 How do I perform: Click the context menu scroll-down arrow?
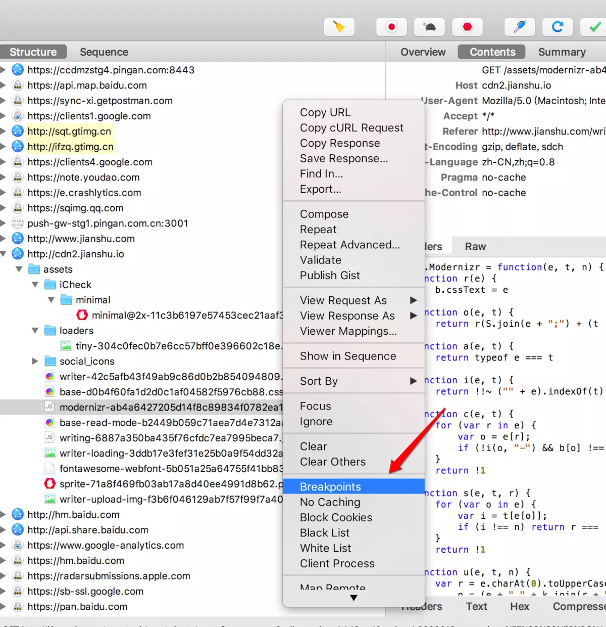click(x=353, y=598)
